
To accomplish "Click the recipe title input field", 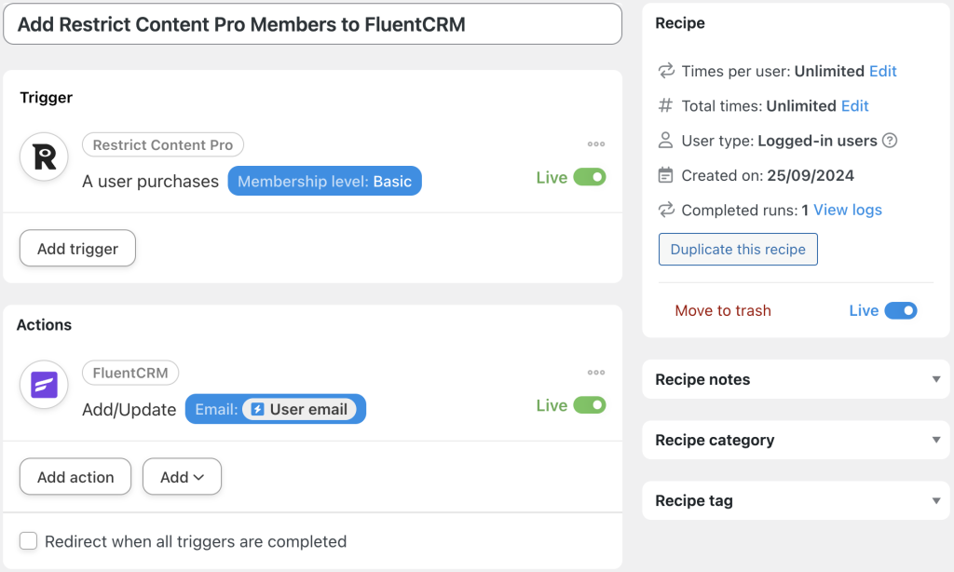I will 312,23.
